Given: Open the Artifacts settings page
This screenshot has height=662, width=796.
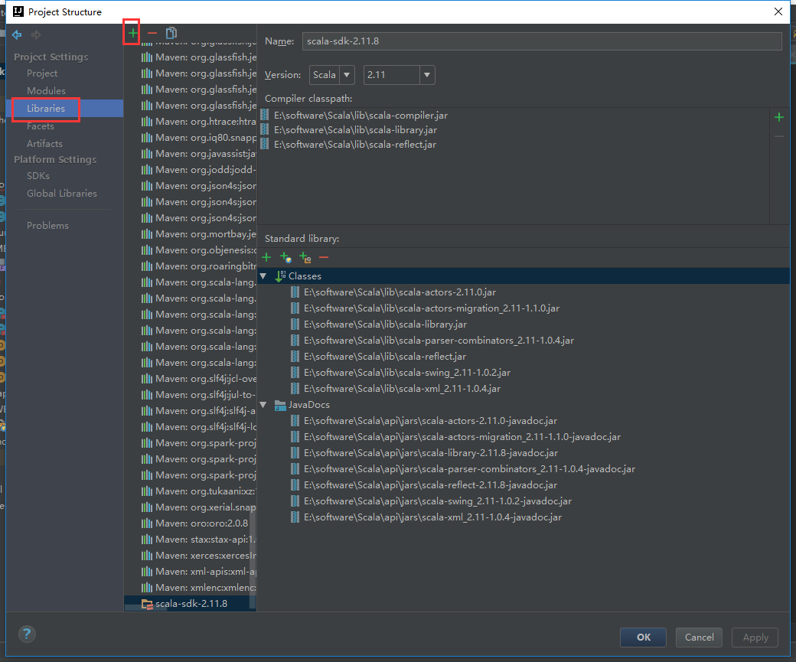Looking at the screenshot, I should 44,144.
